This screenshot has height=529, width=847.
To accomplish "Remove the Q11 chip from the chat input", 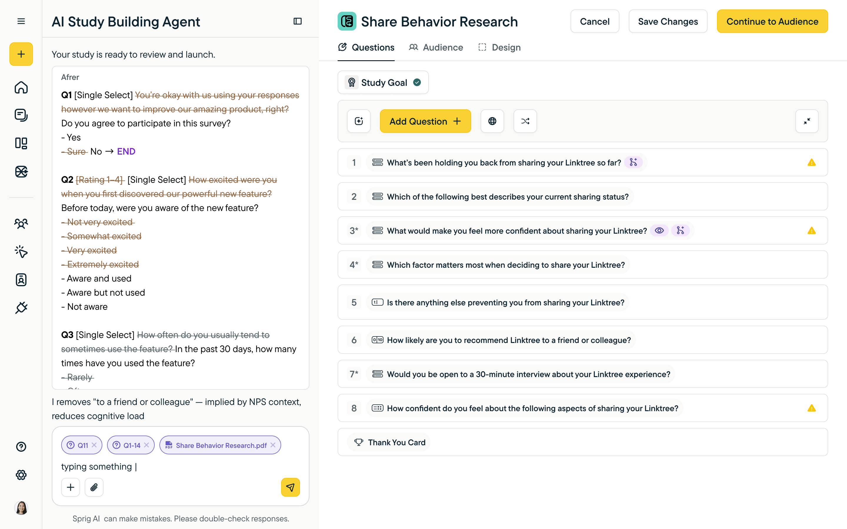I will pos(94,445).
